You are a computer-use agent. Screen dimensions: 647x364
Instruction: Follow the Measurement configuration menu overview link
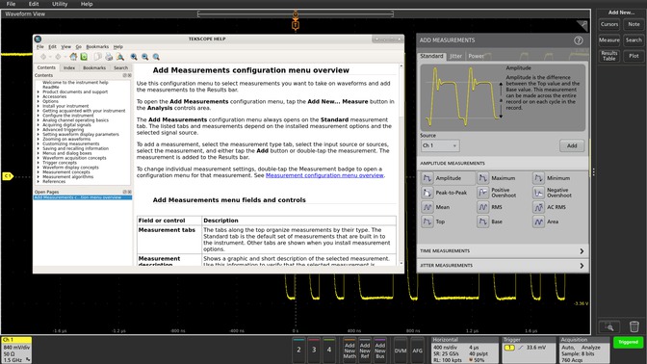pos(324,175)
